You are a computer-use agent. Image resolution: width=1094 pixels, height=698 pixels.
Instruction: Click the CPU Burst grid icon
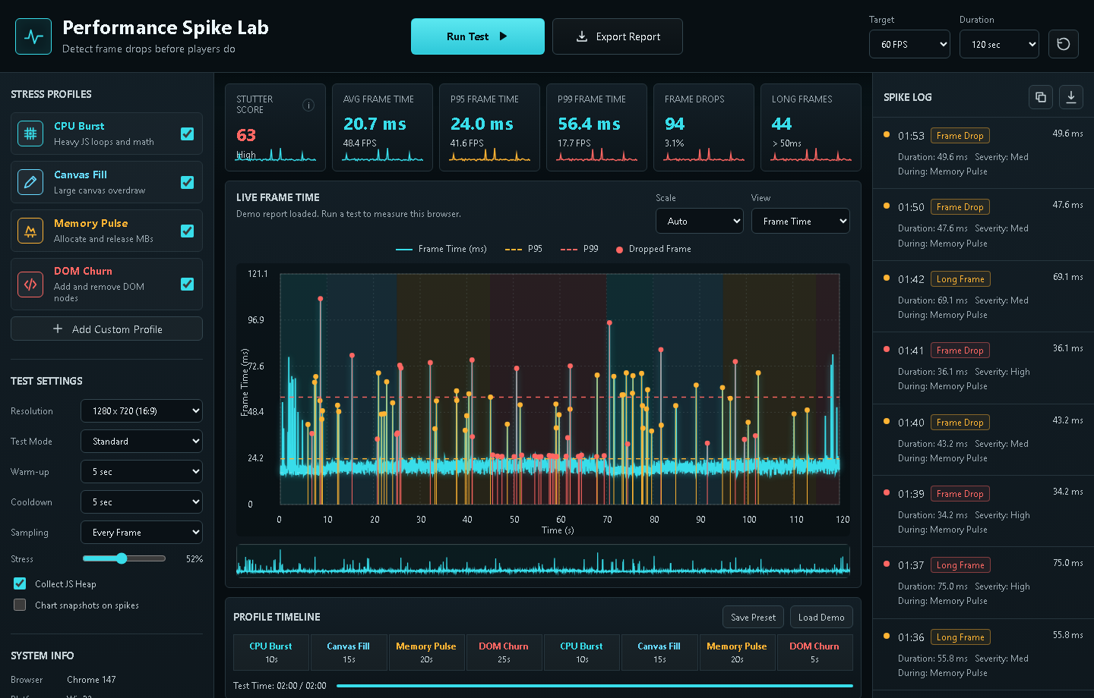pos(30,134)
